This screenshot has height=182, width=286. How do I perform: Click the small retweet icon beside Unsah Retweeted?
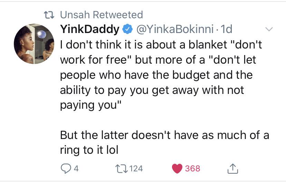click(x=49, y=15)
